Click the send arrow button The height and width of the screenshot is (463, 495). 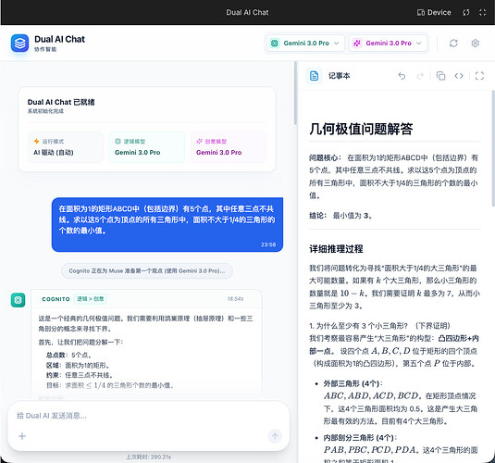[x=275, y=436]
